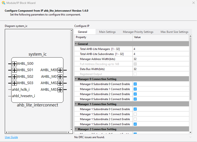Toggle Manager 0 Subordinate 1 Connect Enable
Image resolution: width=197 pixels, height=142 pixels.
pos(135,89)
